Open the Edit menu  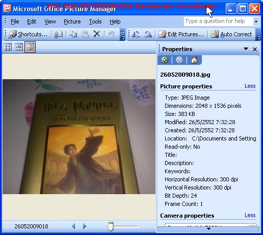pyautogui.click(x=32, y=21)
